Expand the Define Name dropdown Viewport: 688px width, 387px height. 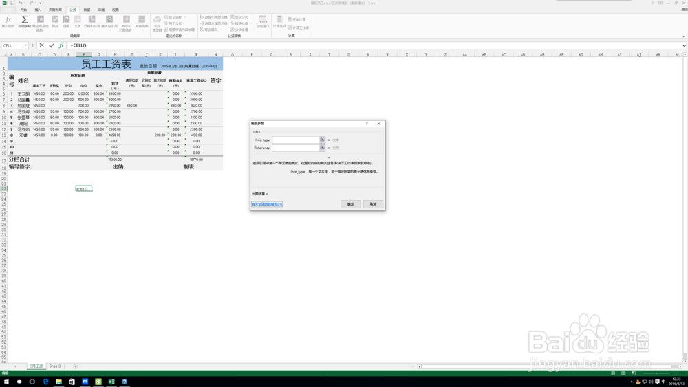(184, 18)
